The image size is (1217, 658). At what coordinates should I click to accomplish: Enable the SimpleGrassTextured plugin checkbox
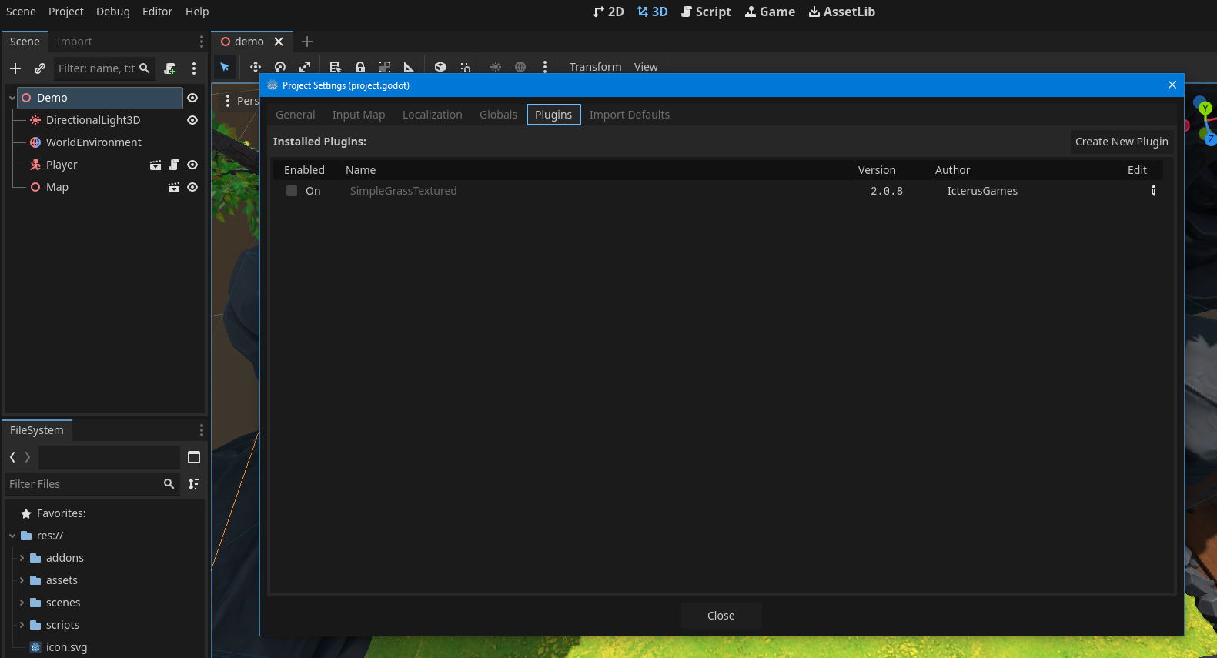pos(292,191)
